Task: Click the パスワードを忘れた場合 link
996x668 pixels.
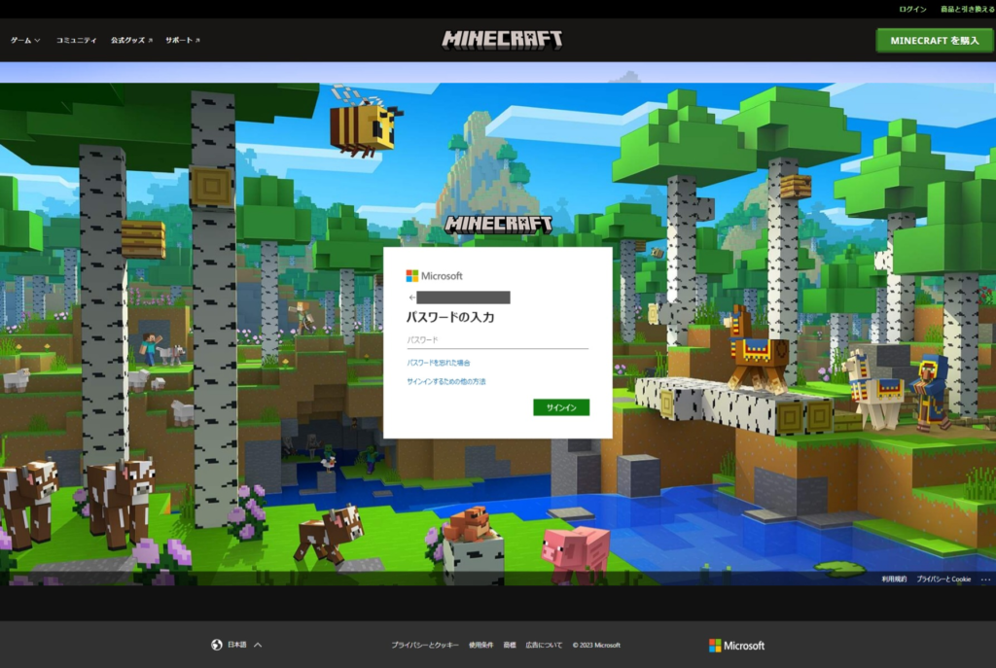Action: 439,363
